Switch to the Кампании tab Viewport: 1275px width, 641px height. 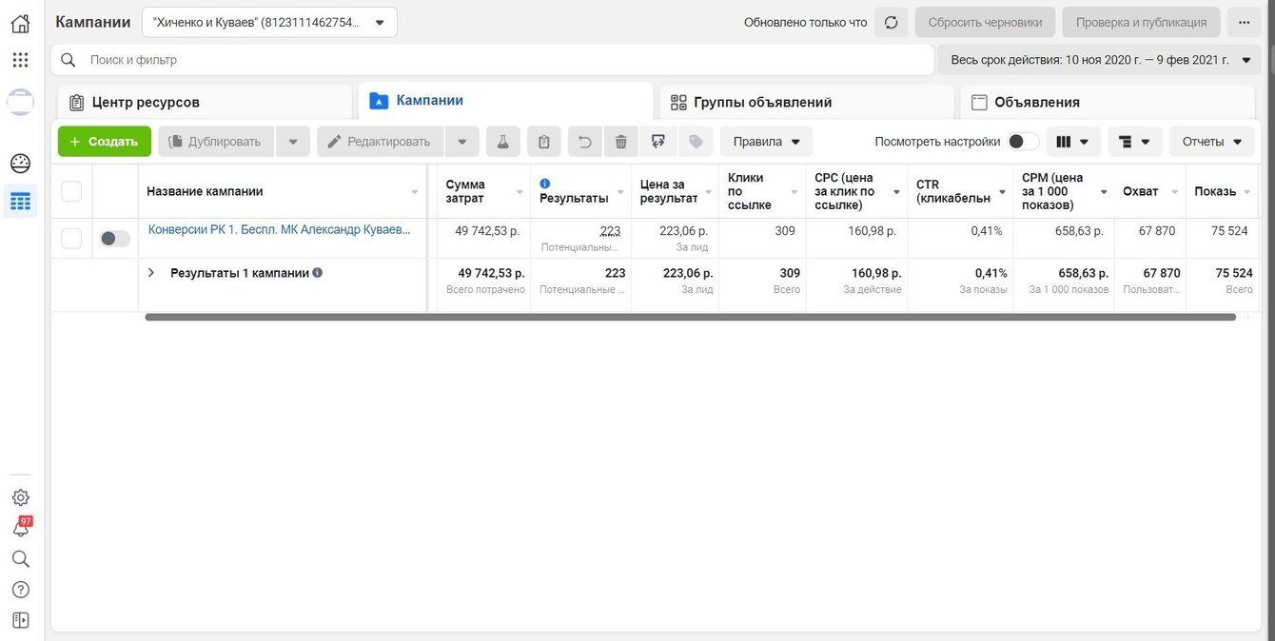click(505, 100)
